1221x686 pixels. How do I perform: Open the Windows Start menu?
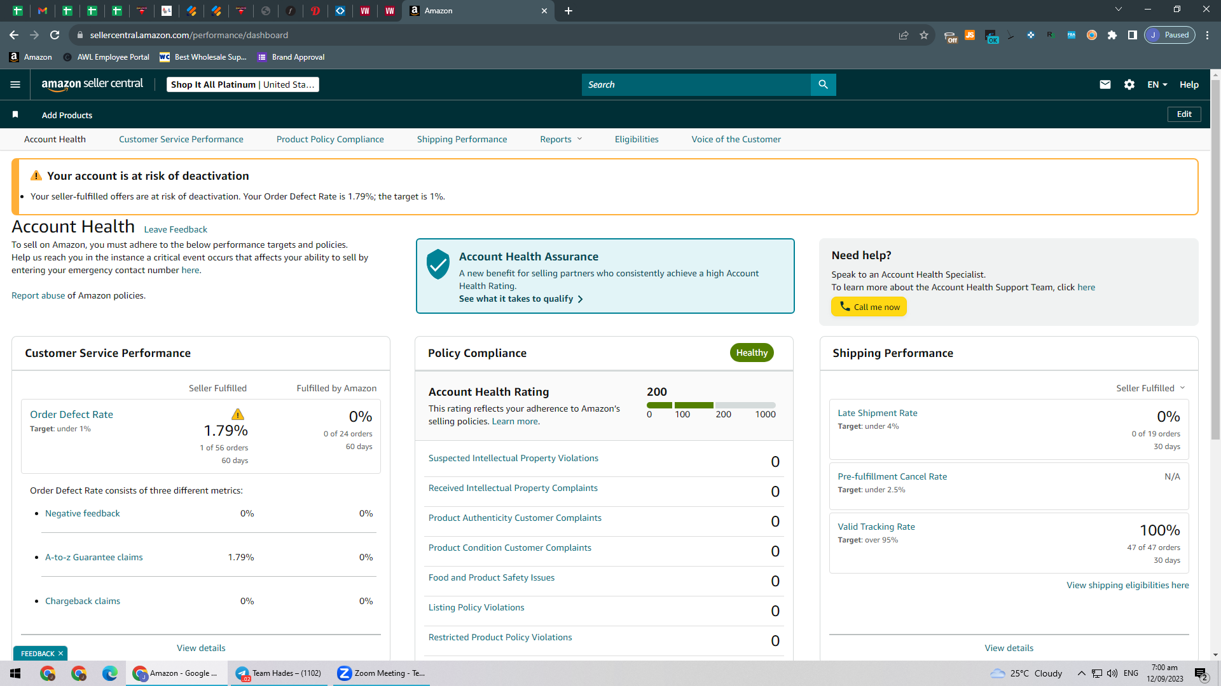pyautogui.click(x=16, y=673)
